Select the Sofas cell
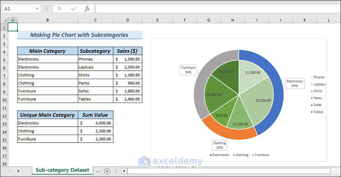This screenshot has width=341, height=177. (95, 91)
